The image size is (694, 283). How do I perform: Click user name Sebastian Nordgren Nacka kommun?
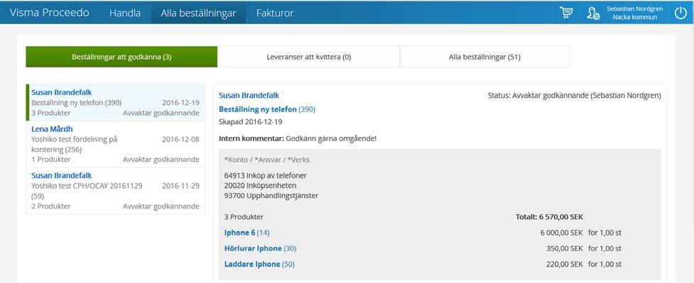tap(634, 13)
